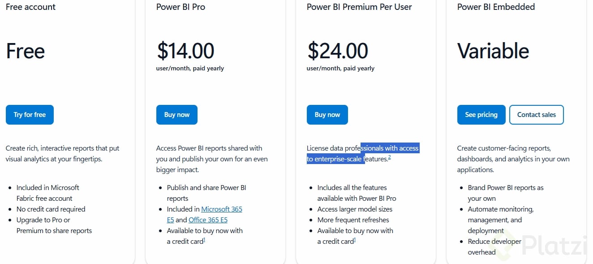Click the Variable price text
Screen dimensions: 593x264
(493, 51)
